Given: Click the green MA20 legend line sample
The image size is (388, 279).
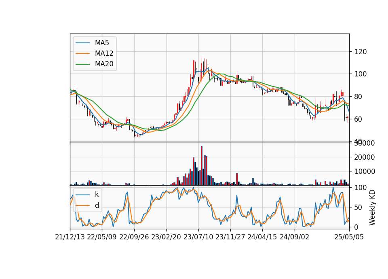Looking at the screenshot, I should [82, 64].
